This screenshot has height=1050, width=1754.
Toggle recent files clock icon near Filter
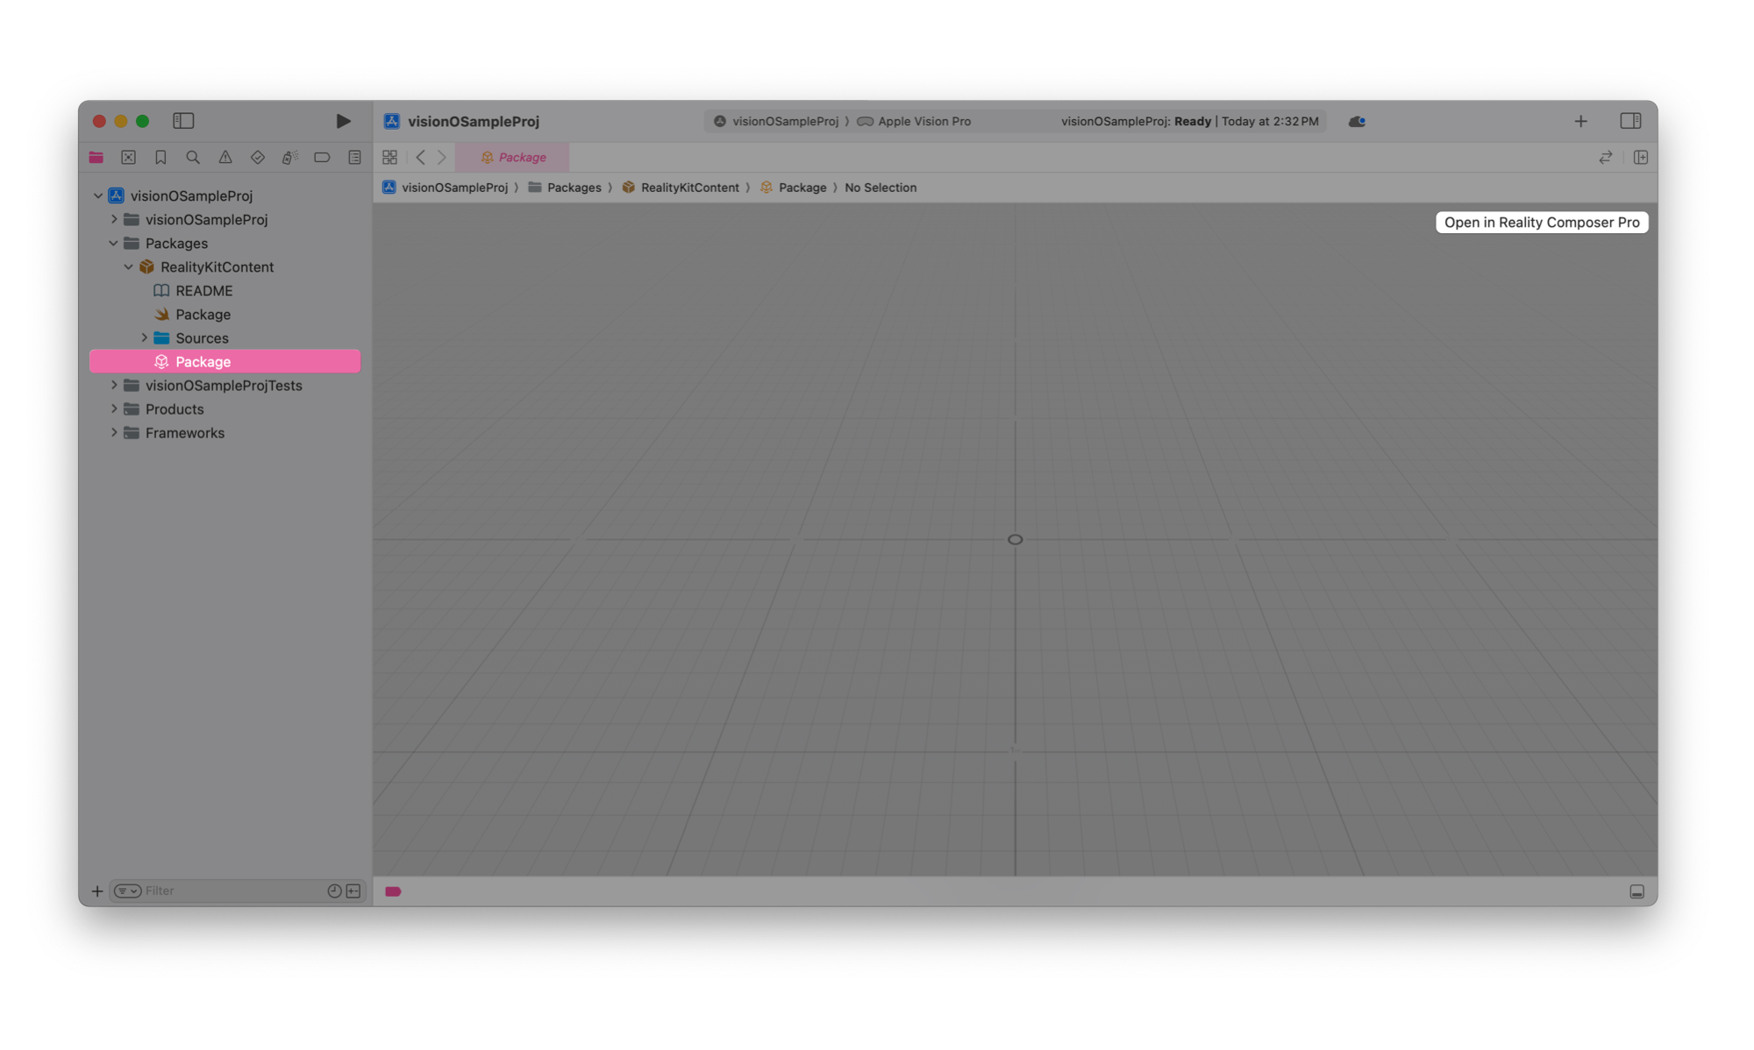point(334,890)
